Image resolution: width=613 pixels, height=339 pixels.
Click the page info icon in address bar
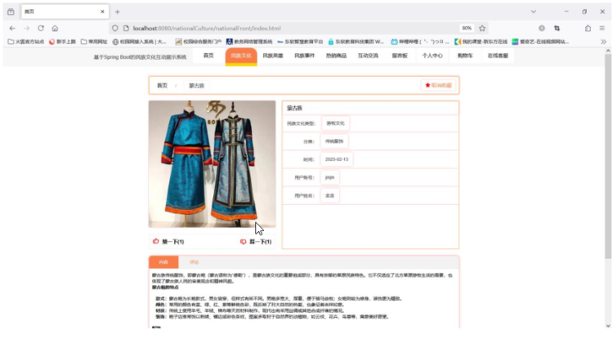[x=126, y=28]
